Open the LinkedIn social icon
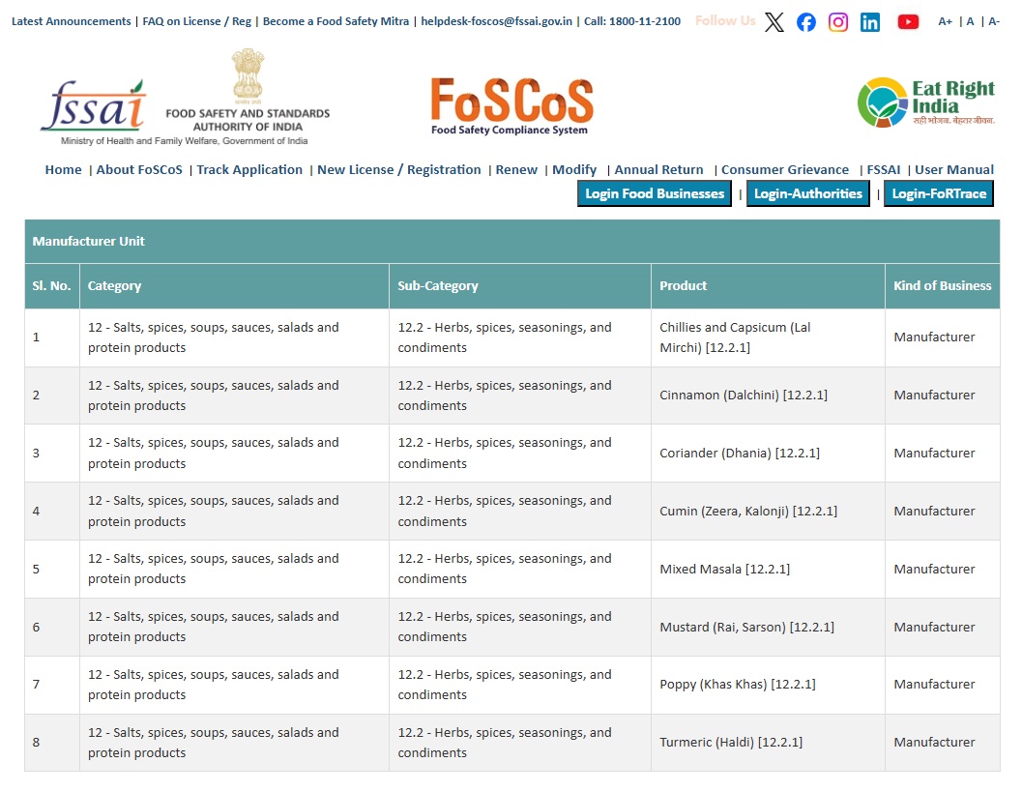The height and width of the screenshot is (792, 1022). click(870, 22)
